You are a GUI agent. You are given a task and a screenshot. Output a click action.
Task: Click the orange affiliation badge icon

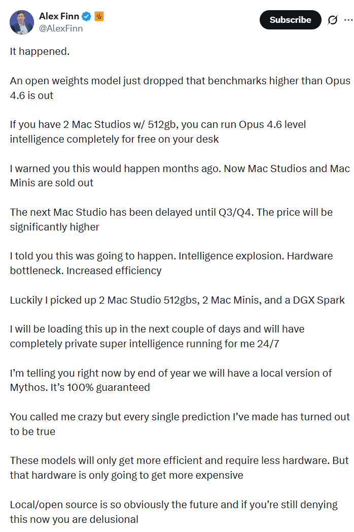click(99, 17)
